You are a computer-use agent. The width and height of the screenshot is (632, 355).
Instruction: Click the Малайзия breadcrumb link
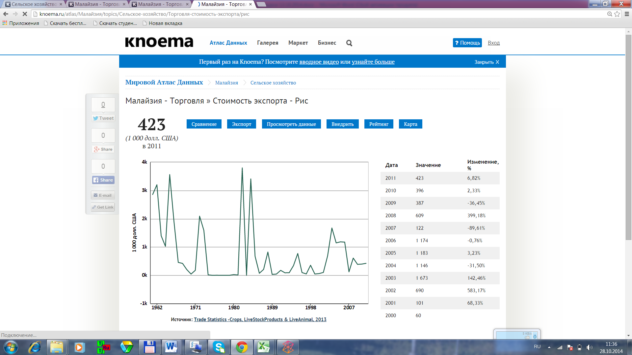tap(226, 83)
